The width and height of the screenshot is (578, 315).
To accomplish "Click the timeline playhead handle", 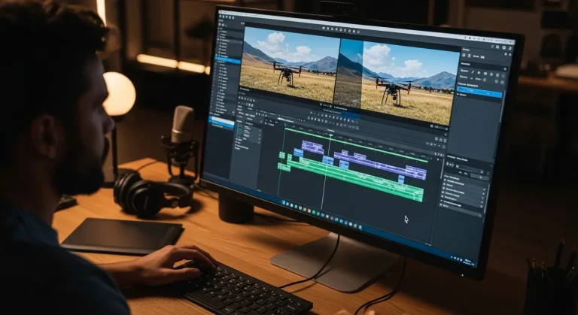I will (331, 135).
